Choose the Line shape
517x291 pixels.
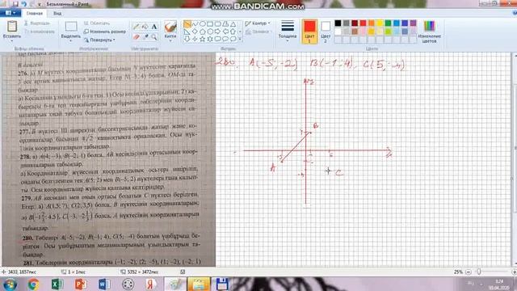pos(187,24)
